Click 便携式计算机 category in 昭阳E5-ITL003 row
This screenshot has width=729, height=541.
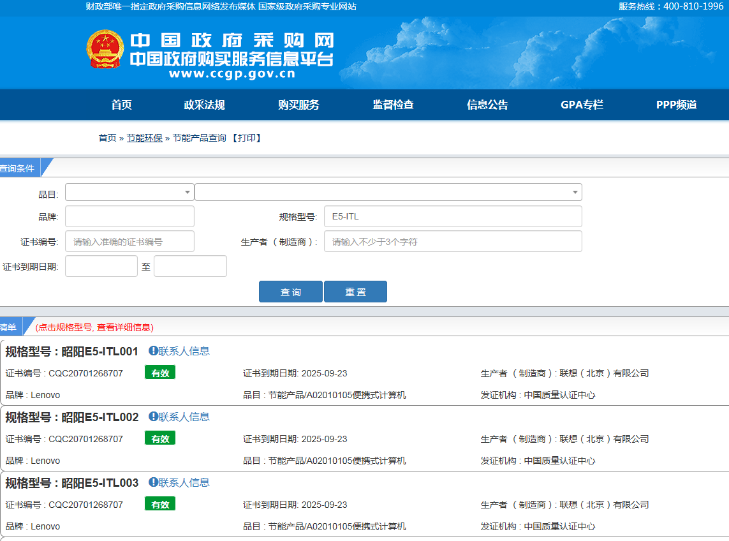point(379,526)
